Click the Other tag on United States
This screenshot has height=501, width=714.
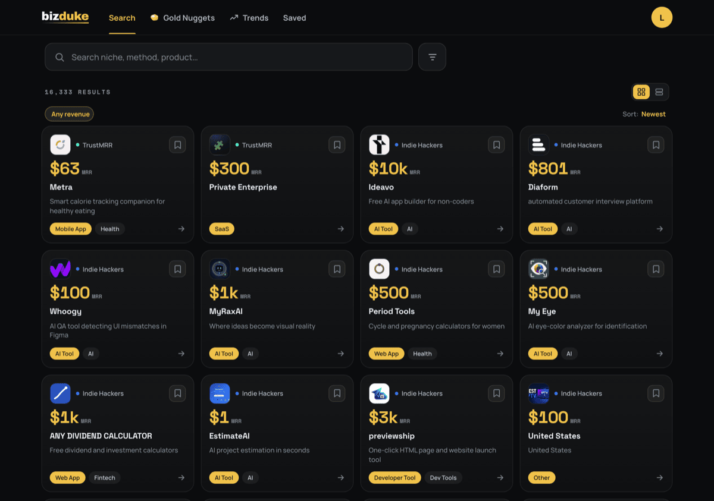[542, 478]
